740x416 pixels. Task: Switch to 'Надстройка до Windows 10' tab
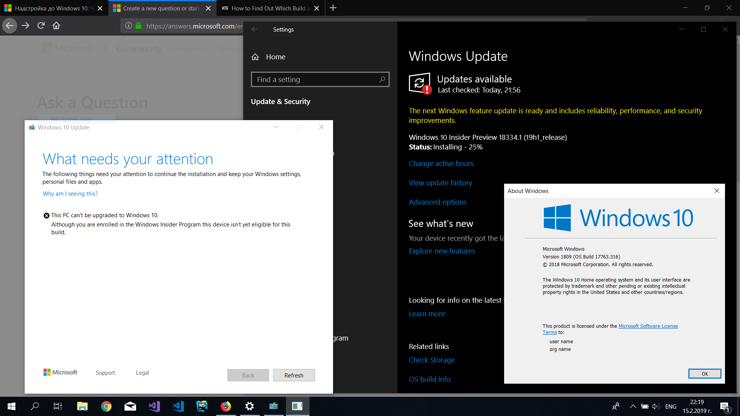54,8
